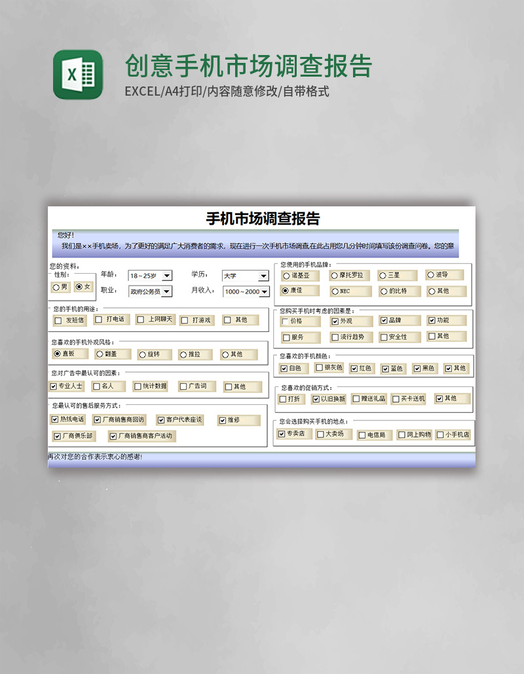Check the 打游戏 usage checkbox
Screen dimensions: 524x674
(x=185, y=320)
